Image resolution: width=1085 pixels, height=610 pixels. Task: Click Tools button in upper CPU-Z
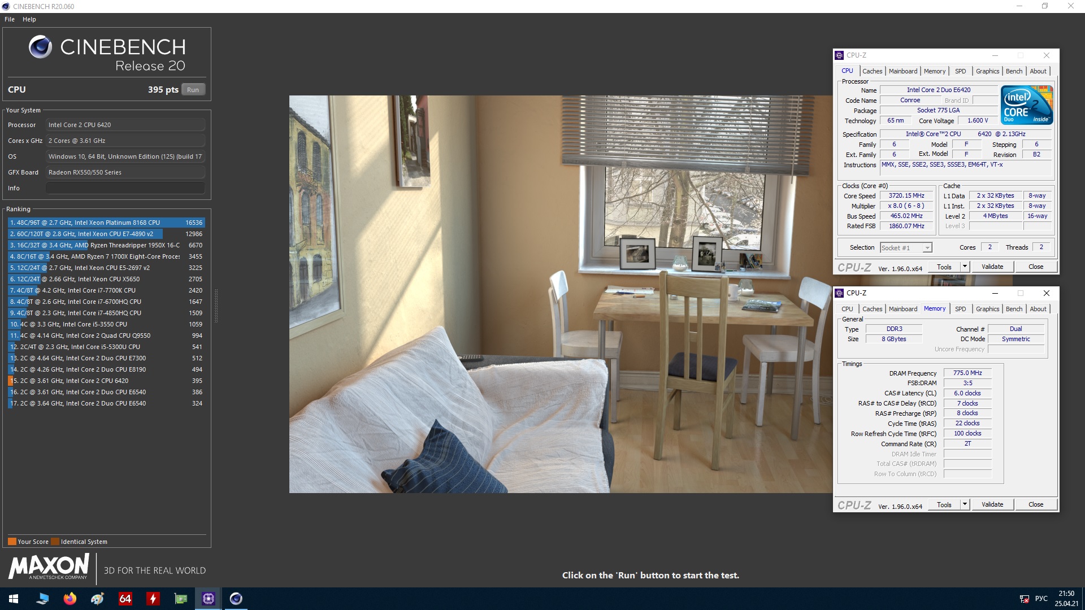click(944, 267)
